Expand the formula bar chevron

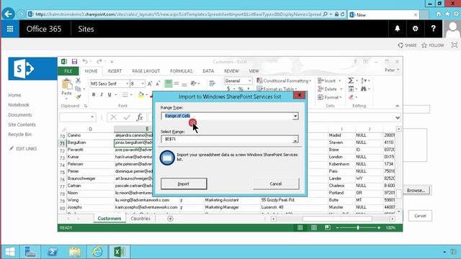[398, 118]
